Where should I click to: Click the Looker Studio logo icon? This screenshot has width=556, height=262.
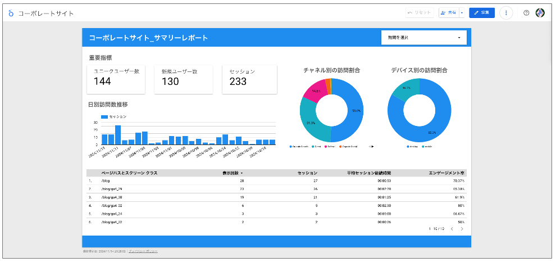pyautogui.click(x=11, y=13)
